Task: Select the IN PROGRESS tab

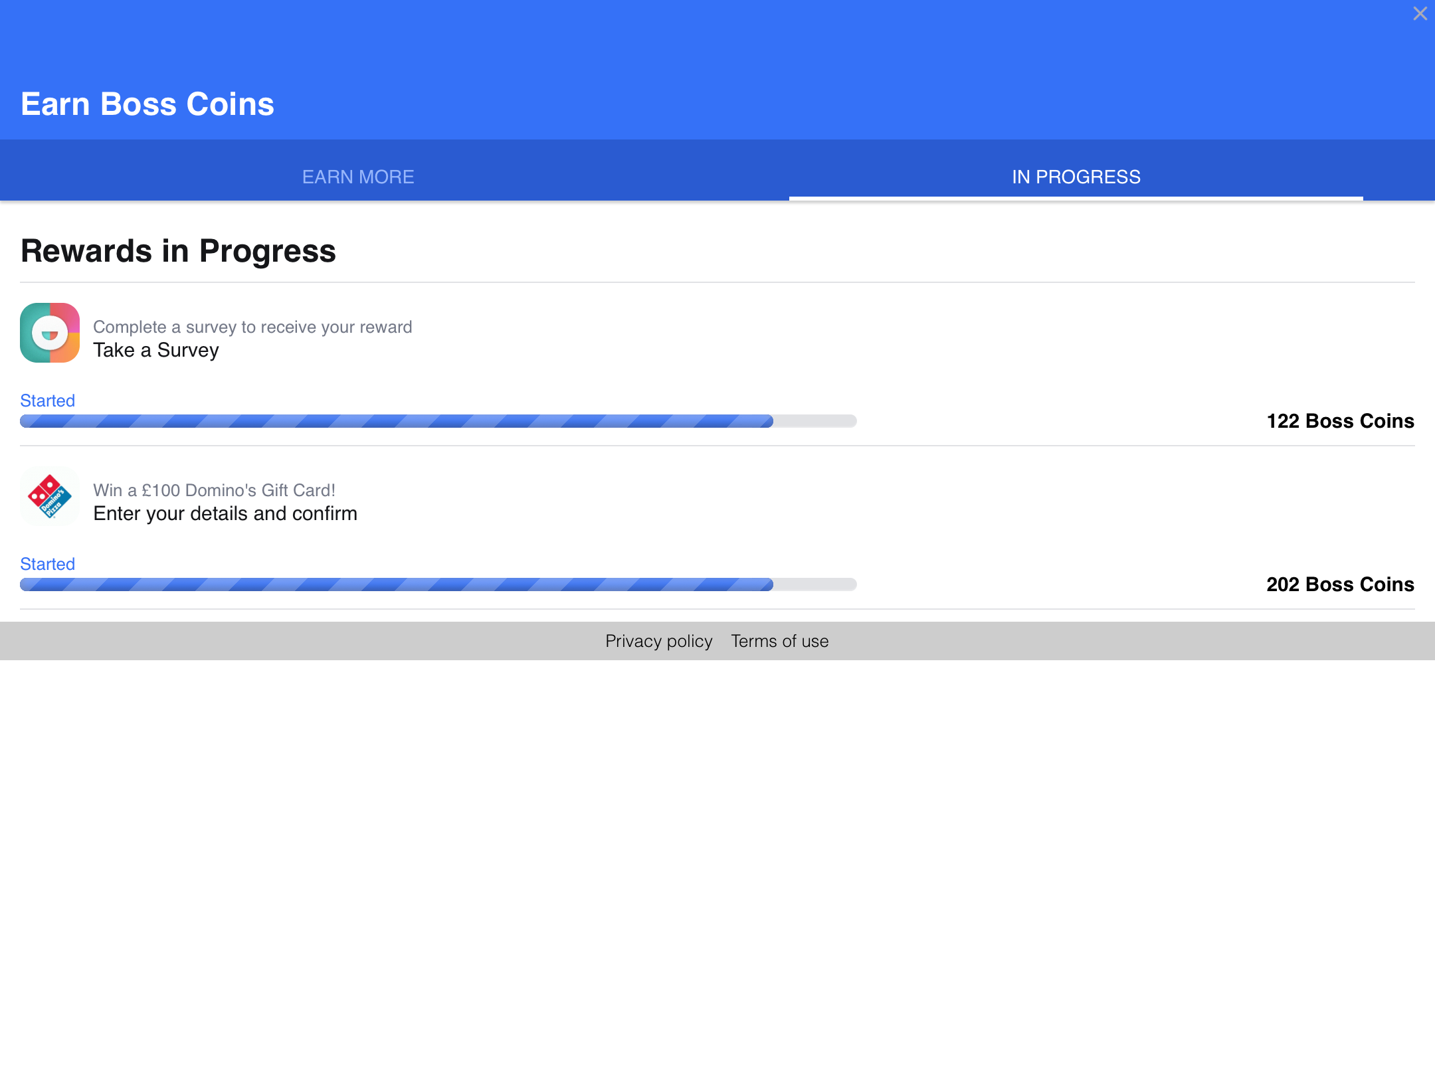Action: tap(1076, 177)
